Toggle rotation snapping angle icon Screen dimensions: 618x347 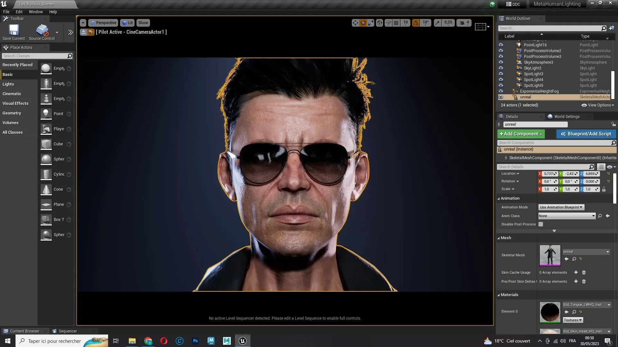(416, 23)
